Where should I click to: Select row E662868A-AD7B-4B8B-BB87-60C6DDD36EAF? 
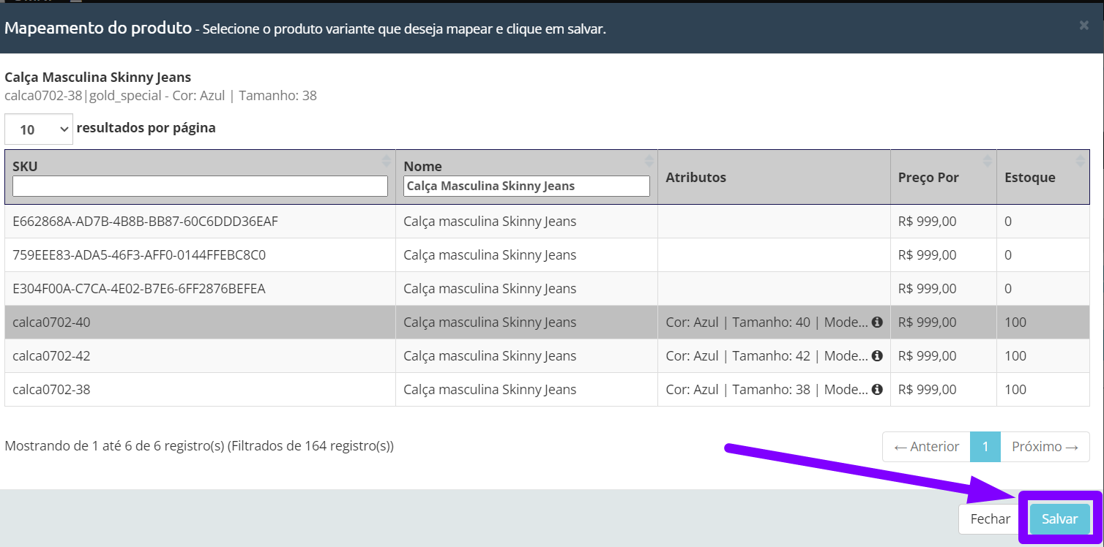pos(548,221)
